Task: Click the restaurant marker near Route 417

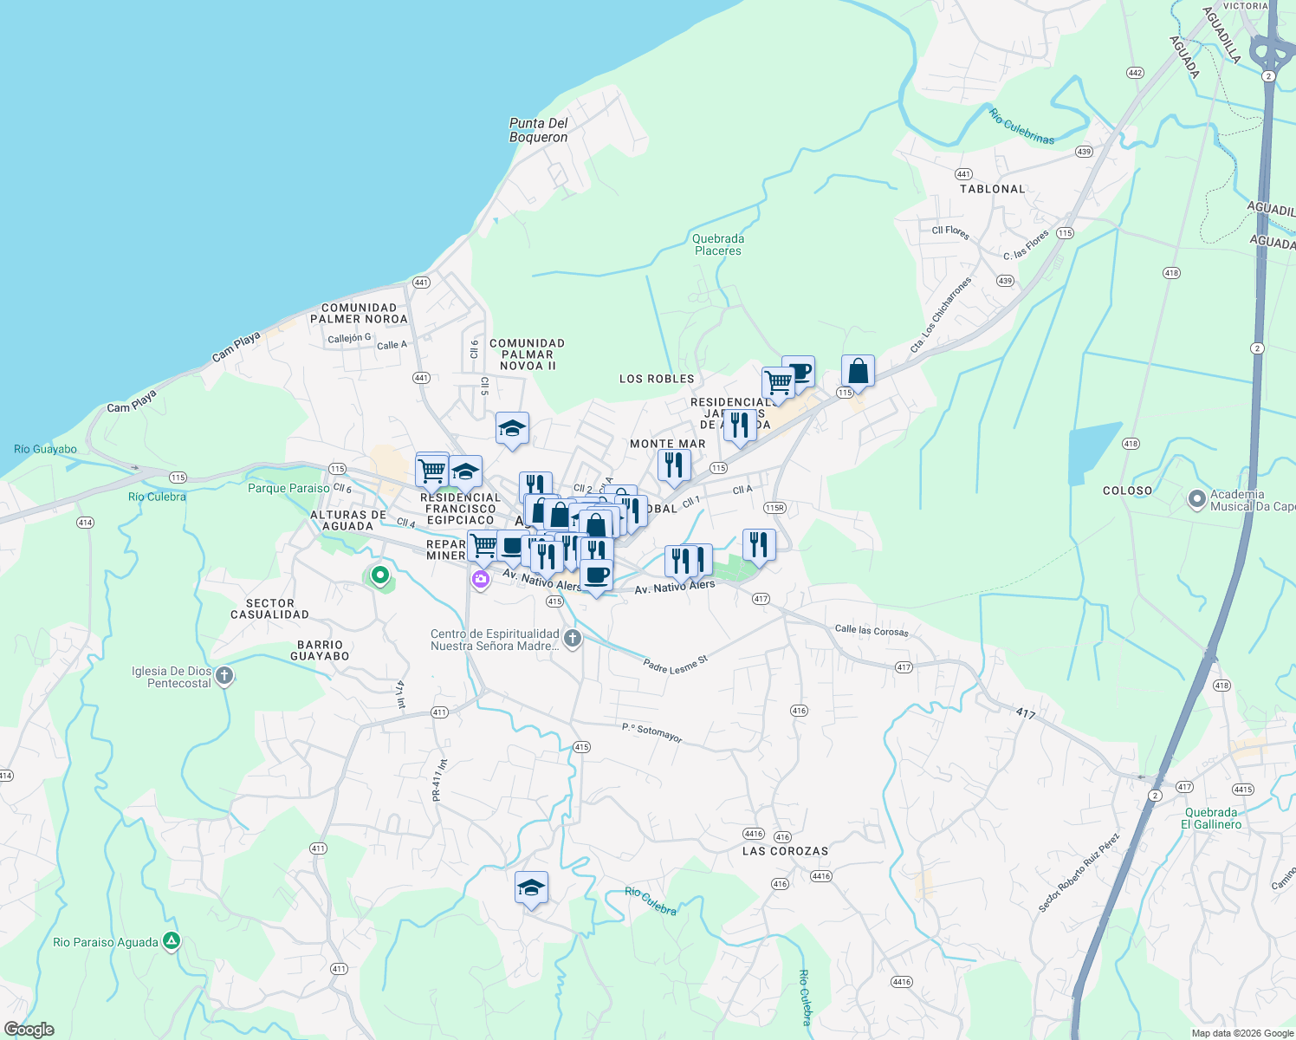Action: click(760, 544)
